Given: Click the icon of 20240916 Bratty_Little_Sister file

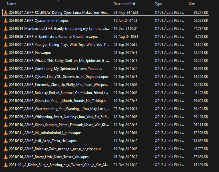Looking at the screenshot, I should [6, 157].
